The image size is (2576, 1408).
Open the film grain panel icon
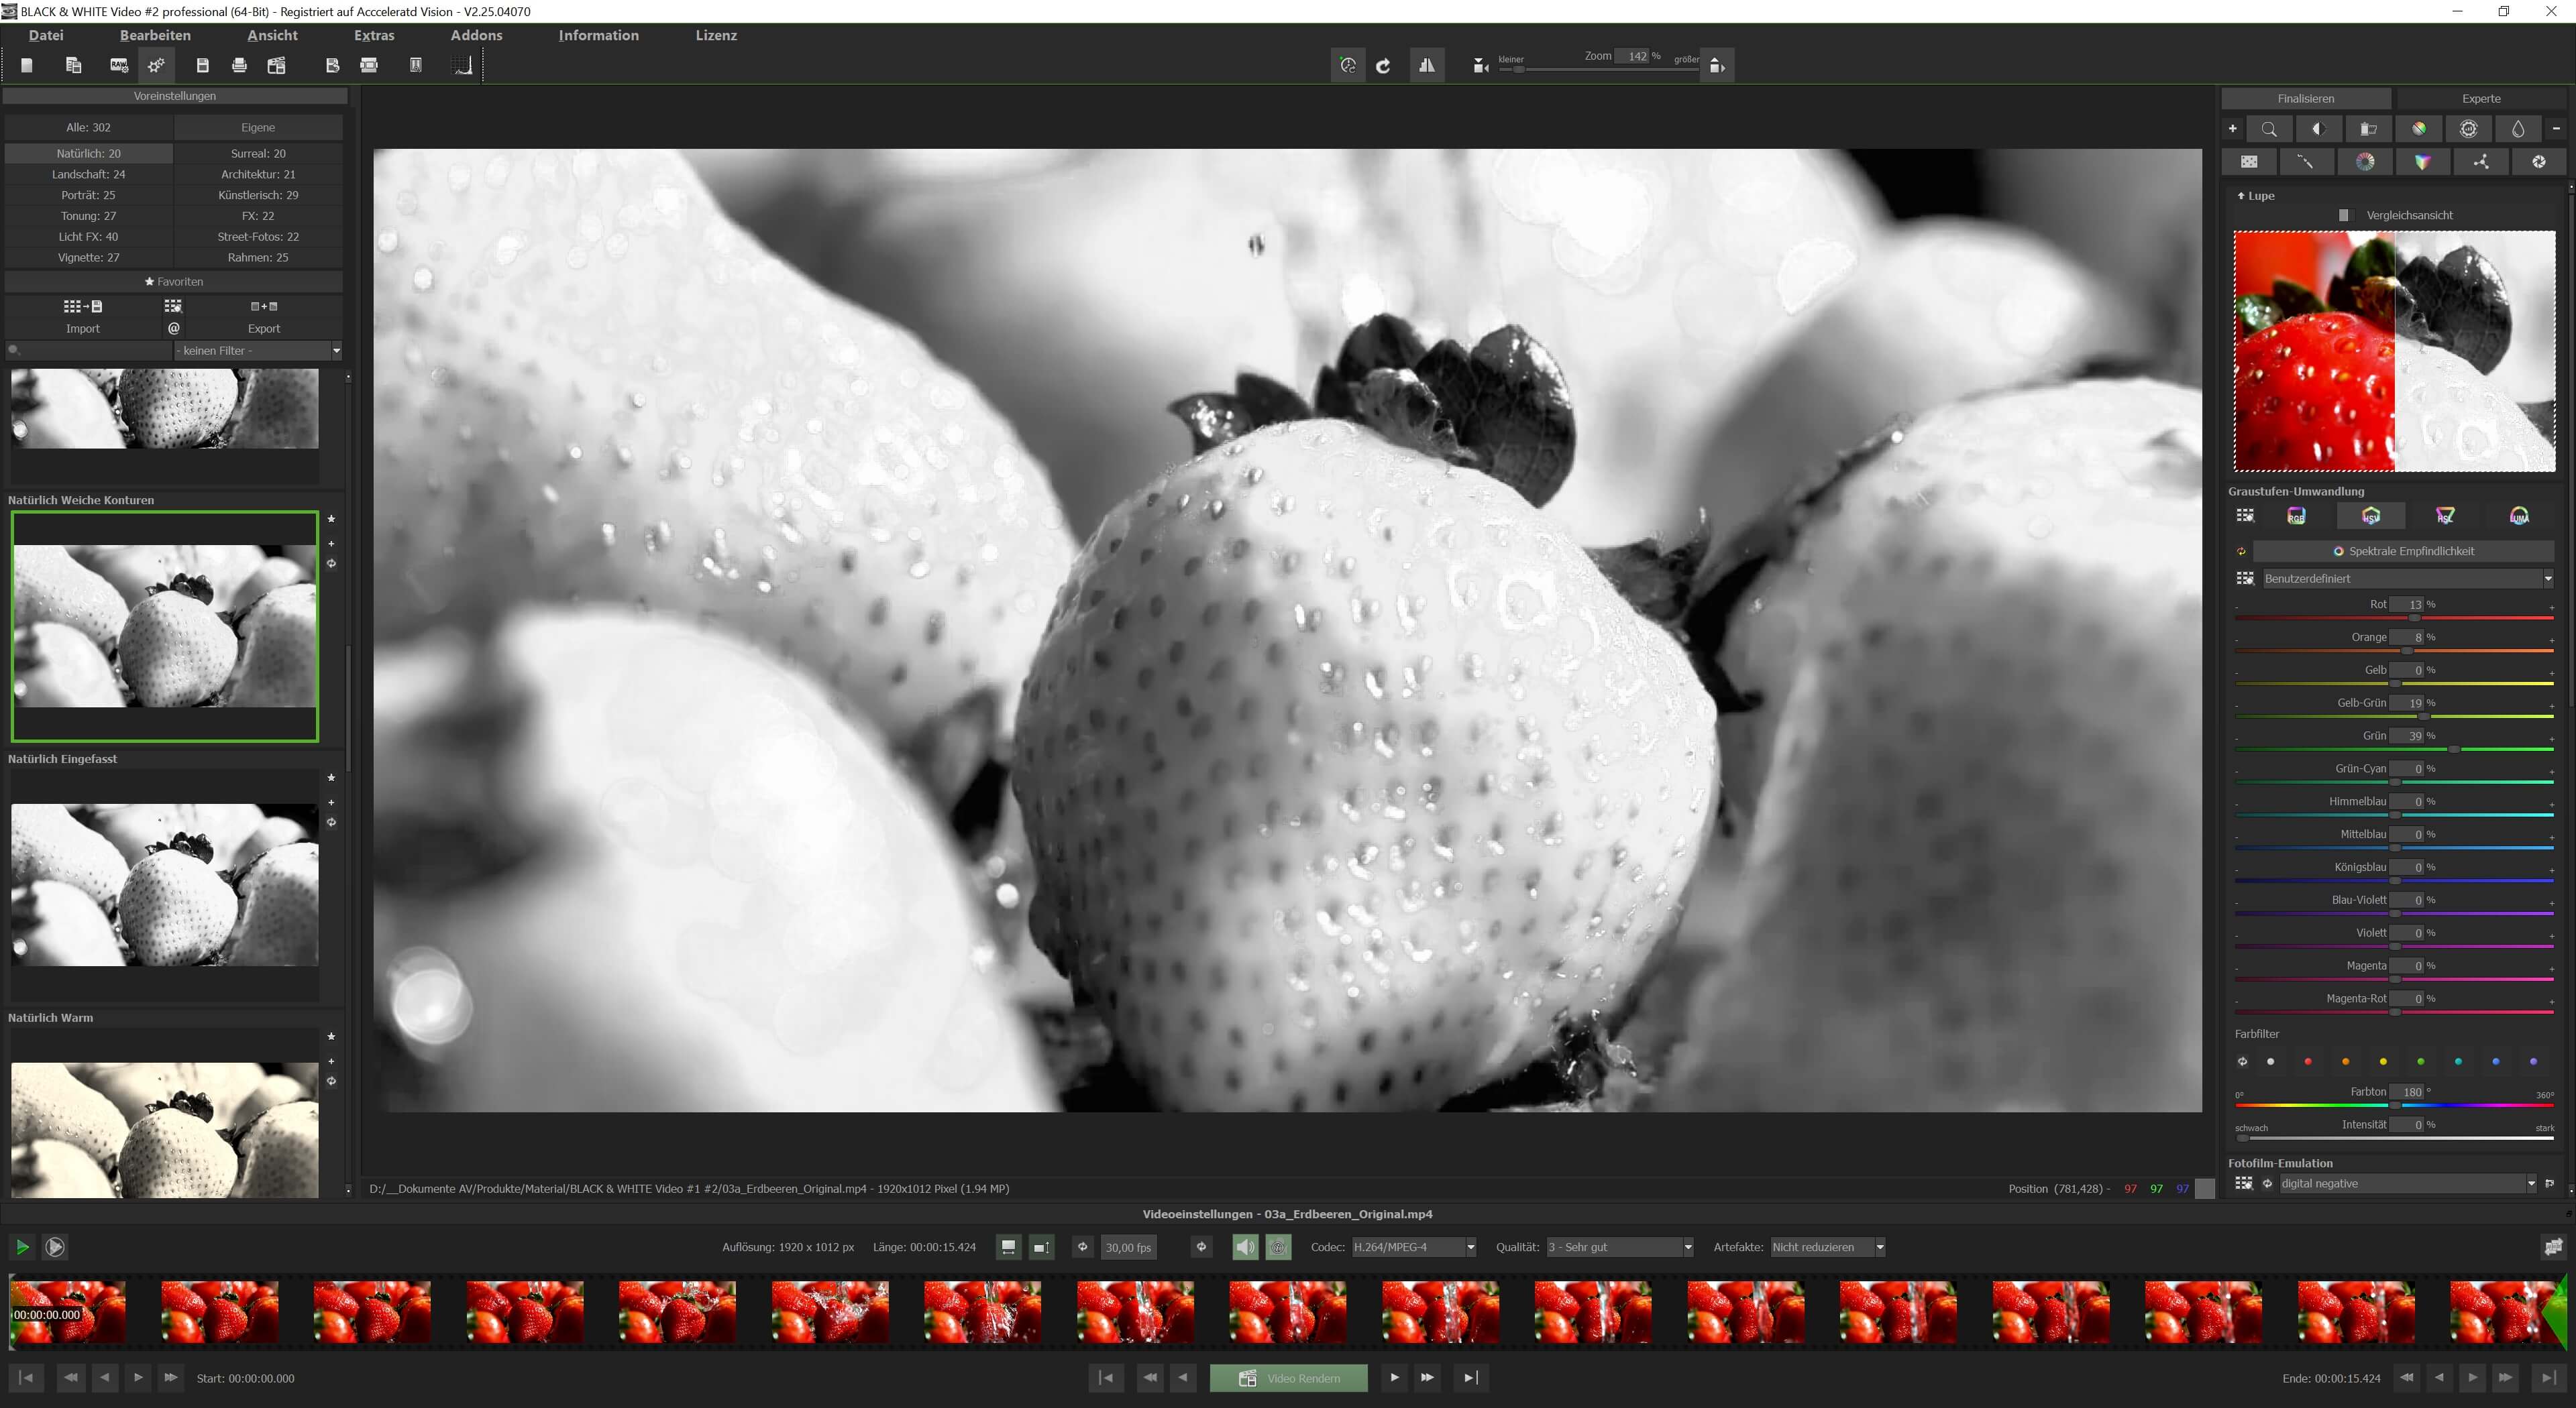pyautogui.click(x=2250, y=161)
